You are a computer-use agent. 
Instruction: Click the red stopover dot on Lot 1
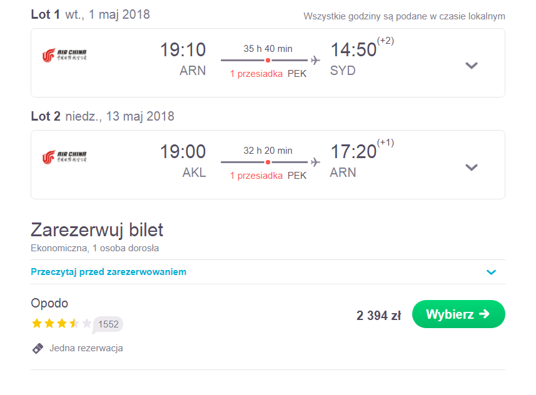[268, 61]
